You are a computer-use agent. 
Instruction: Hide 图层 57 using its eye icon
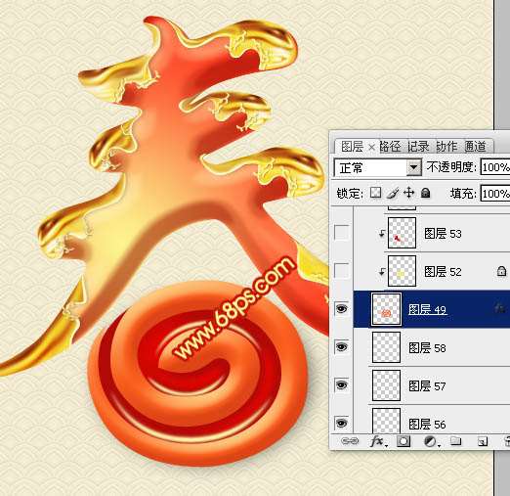(341, 385)
